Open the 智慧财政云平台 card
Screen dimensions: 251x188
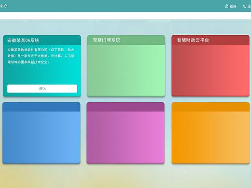(x=210, y=66)
